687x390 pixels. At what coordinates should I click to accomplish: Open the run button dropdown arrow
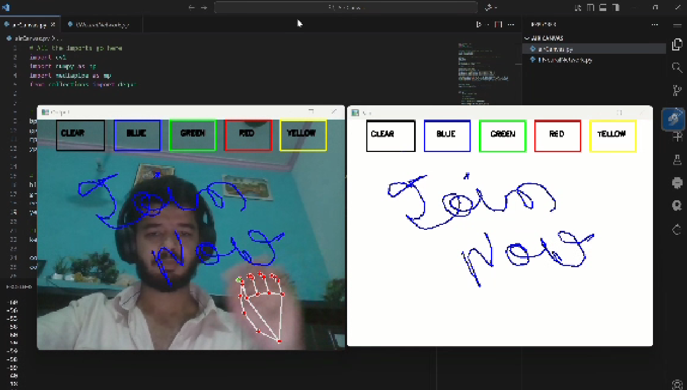(487, 25)
